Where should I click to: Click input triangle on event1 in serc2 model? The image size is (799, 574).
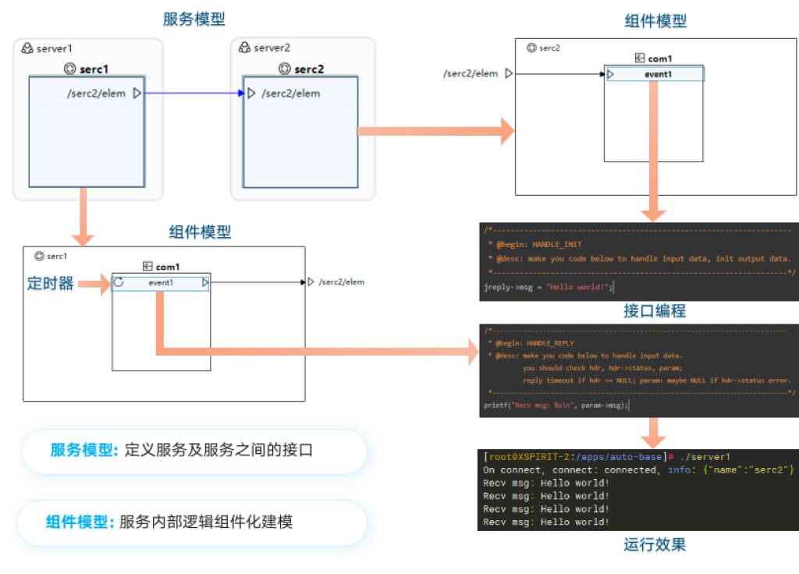tap(610, 74)
